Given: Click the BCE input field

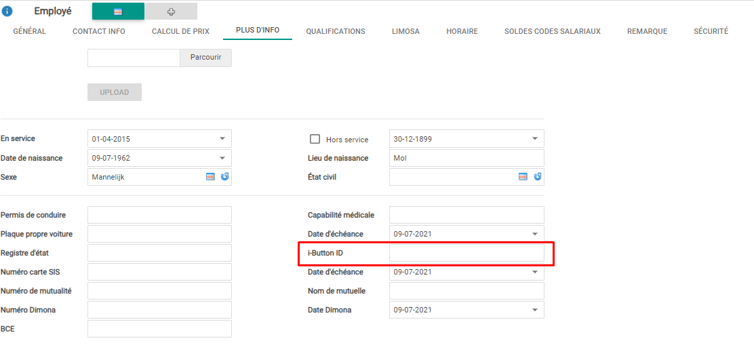Looking at the screenshot, I should point(159,329).
